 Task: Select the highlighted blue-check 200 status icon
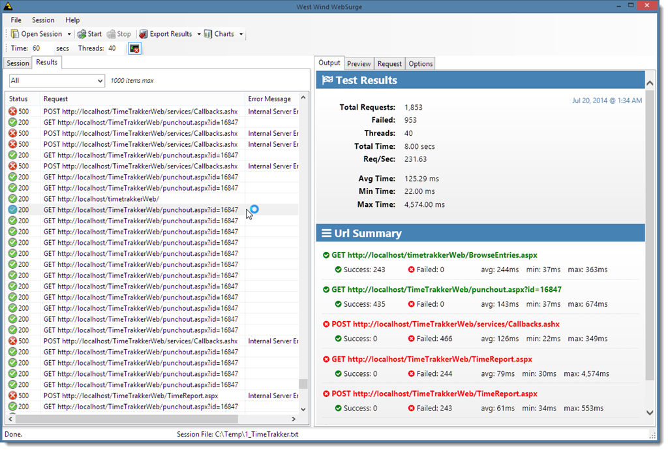[x=13, y=210]
